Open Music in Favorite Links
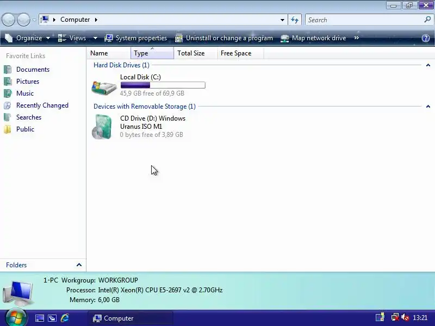 coord(25,93)
